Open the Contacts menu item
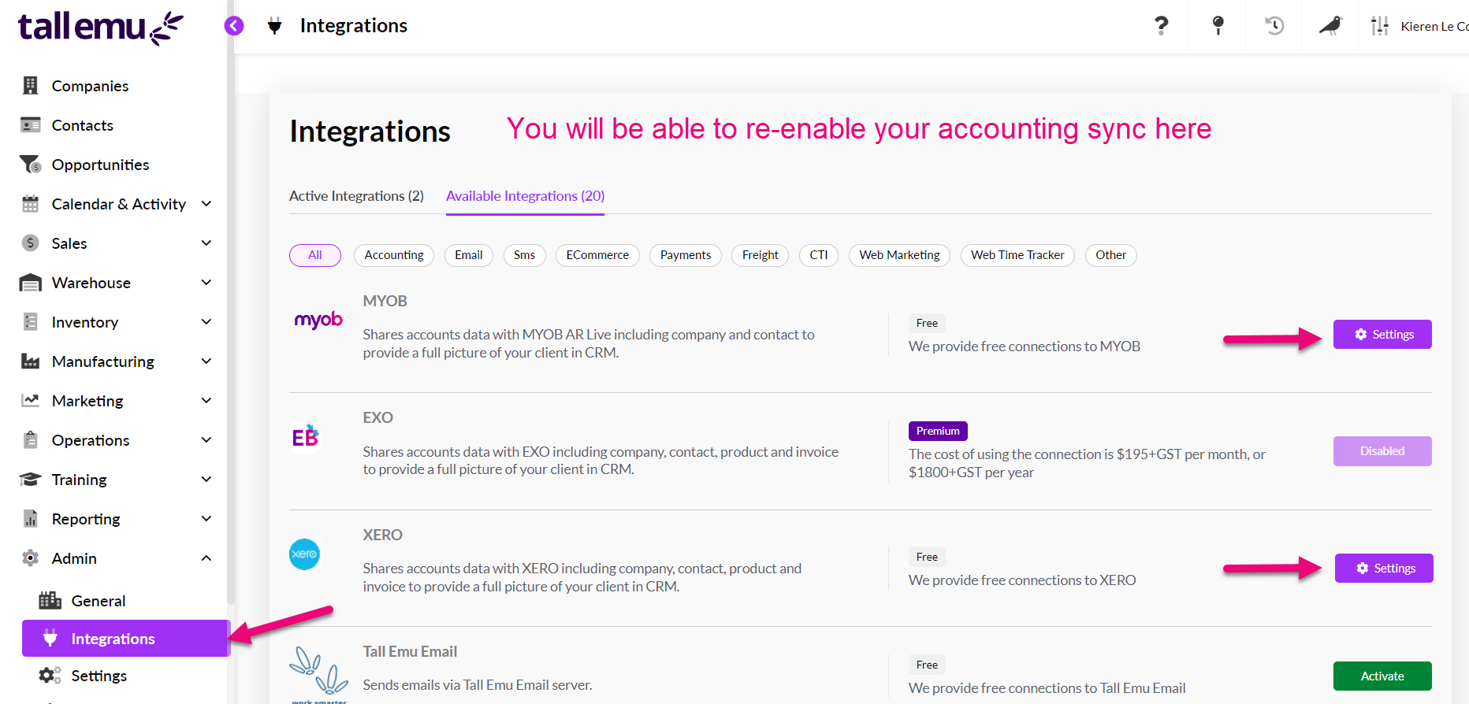The width and height of the screenshot is (1469, 704). coord(82,125)
